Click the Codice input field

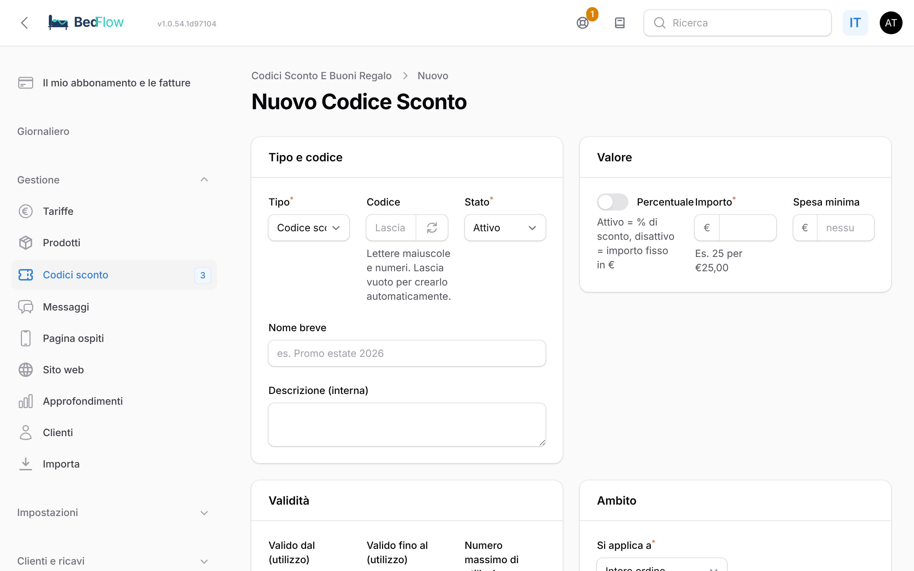coord(391,228)
